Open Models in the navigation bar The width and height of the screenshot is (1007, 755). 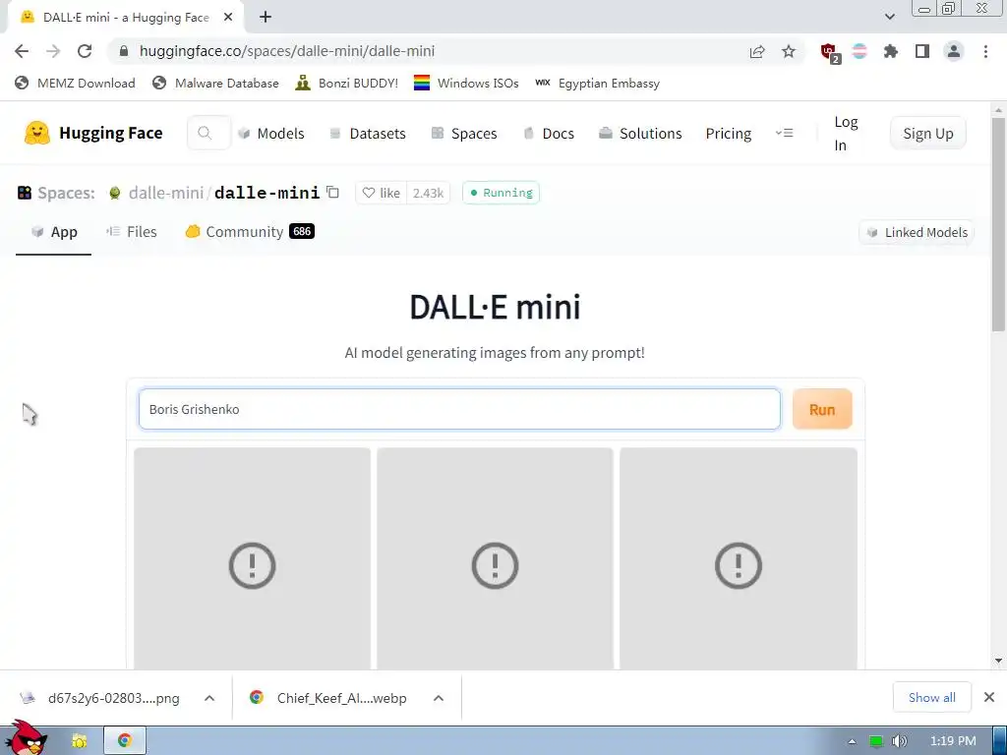(271, 134)
